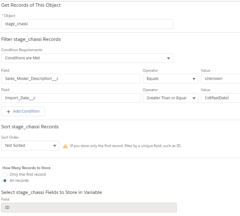Focus the Sales_Model_Description__c field input
240x216 pixels.
(71, 79)
